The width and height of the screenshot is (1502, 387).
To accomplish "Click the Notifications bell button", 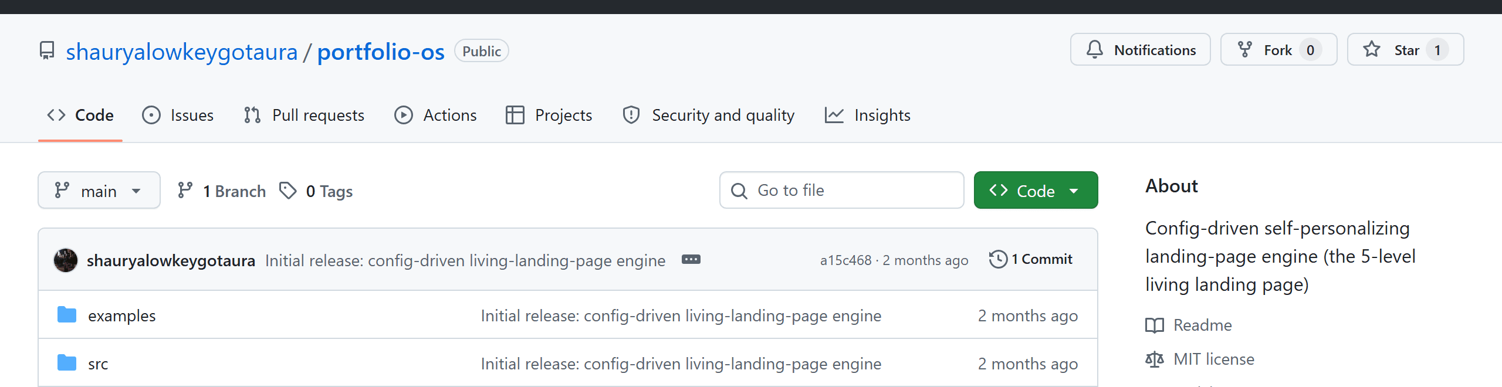I will pyautogui.click(x=1140, y=50).
